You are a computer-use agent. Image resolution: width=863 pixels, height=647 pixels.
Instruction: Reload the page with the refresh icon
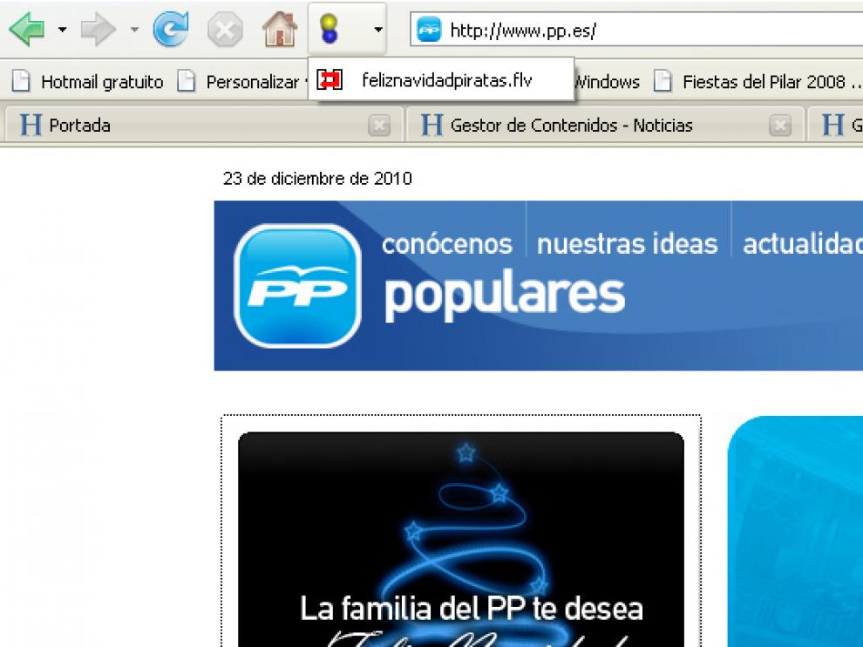coord(171,29)
